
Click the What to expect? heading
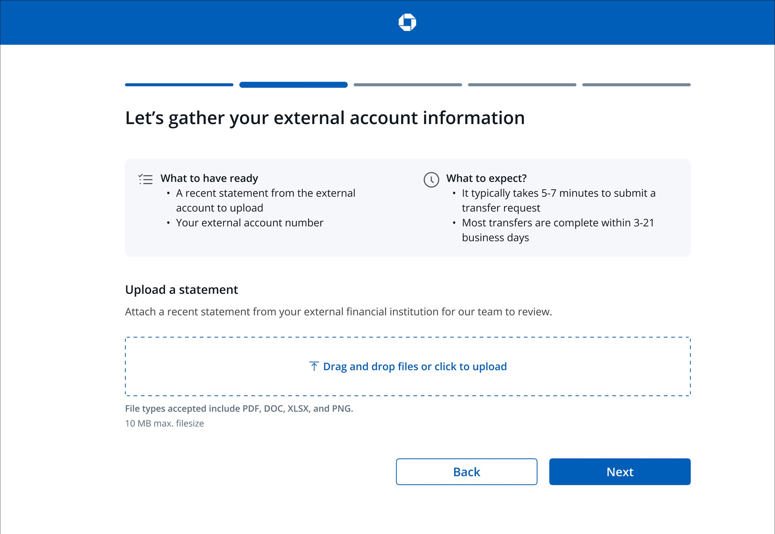(486, 178)
